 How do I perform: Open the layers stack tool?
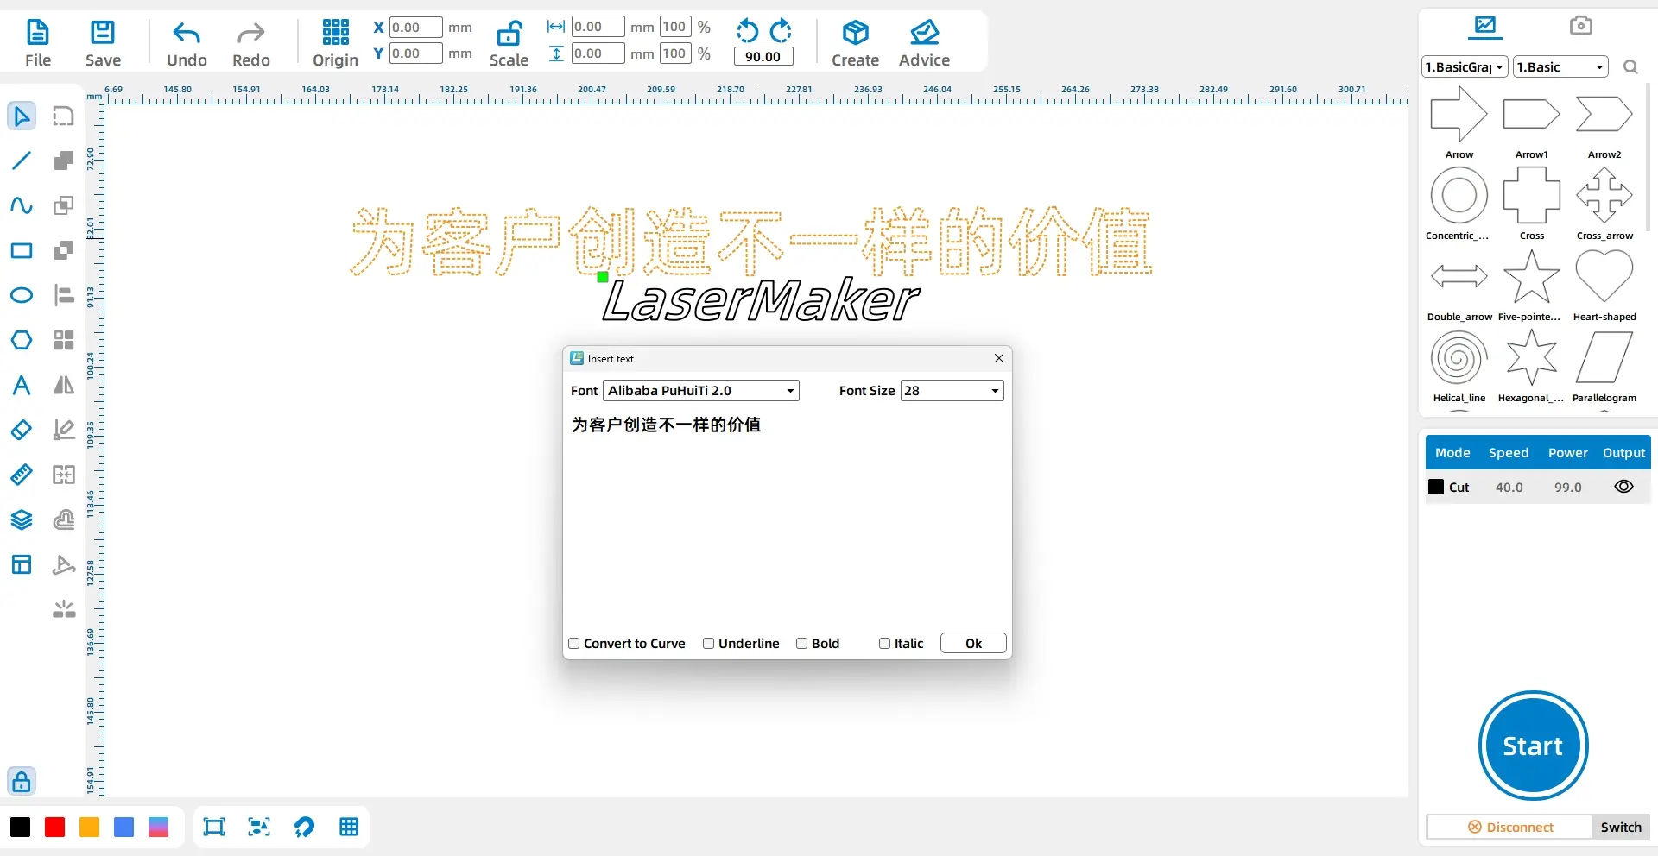(x=22, y=519)
